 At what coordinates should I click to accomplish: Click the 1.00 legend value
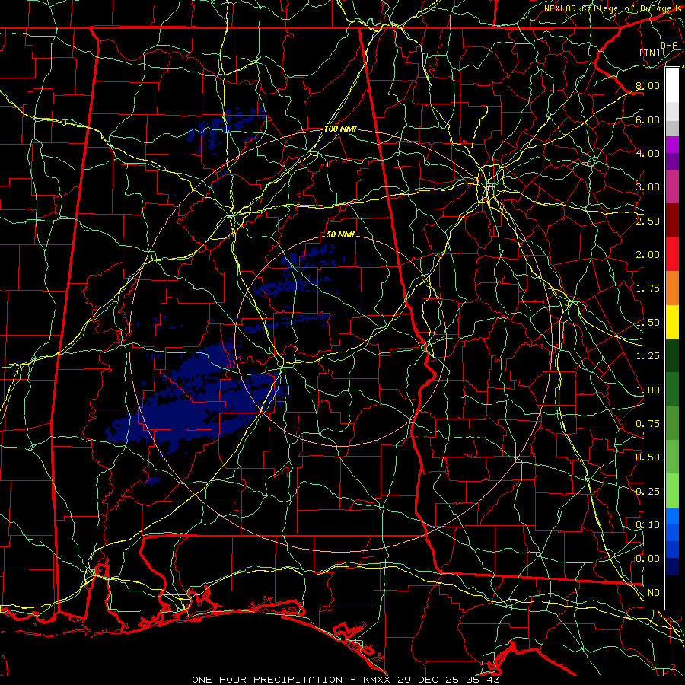tap(648, 390)
